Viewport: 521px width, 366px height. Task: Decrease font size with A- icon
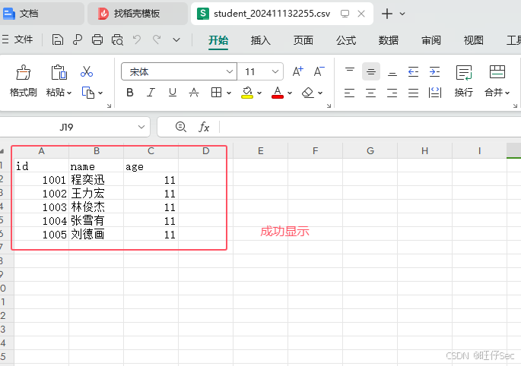[x=319, y=71]
